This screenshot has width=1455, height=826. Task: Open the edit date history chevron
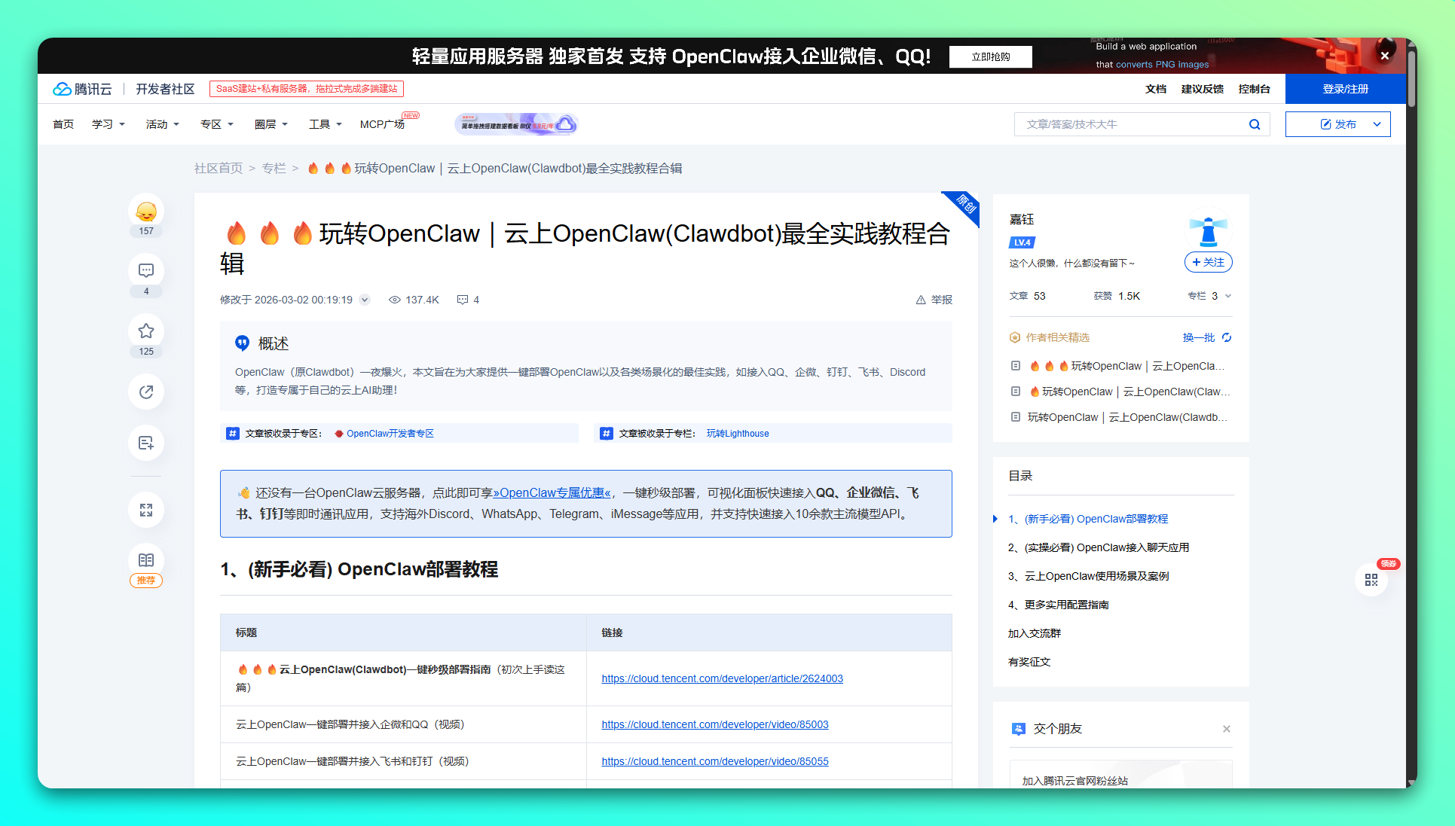click(x=365, y=299)
